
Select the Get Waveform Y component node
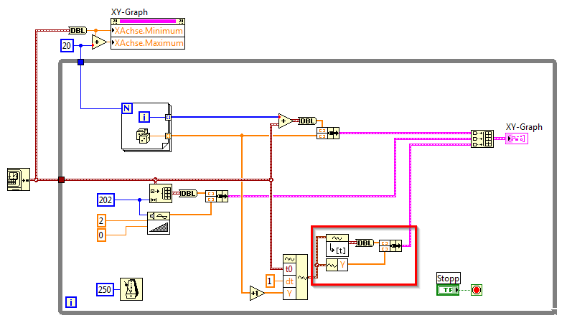337,265
